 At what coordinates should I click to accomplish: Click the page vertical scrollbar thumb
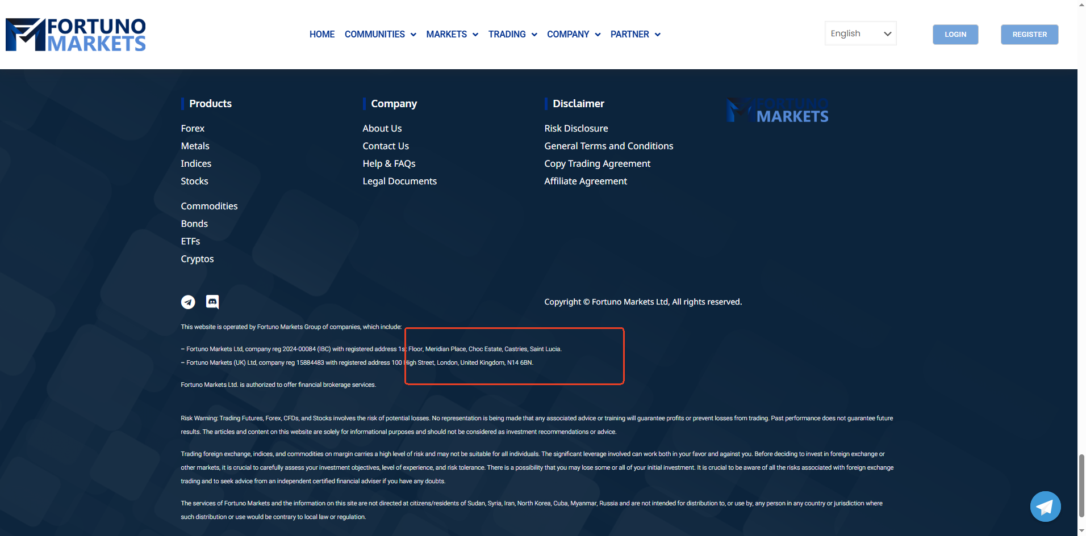point(1081,485)
